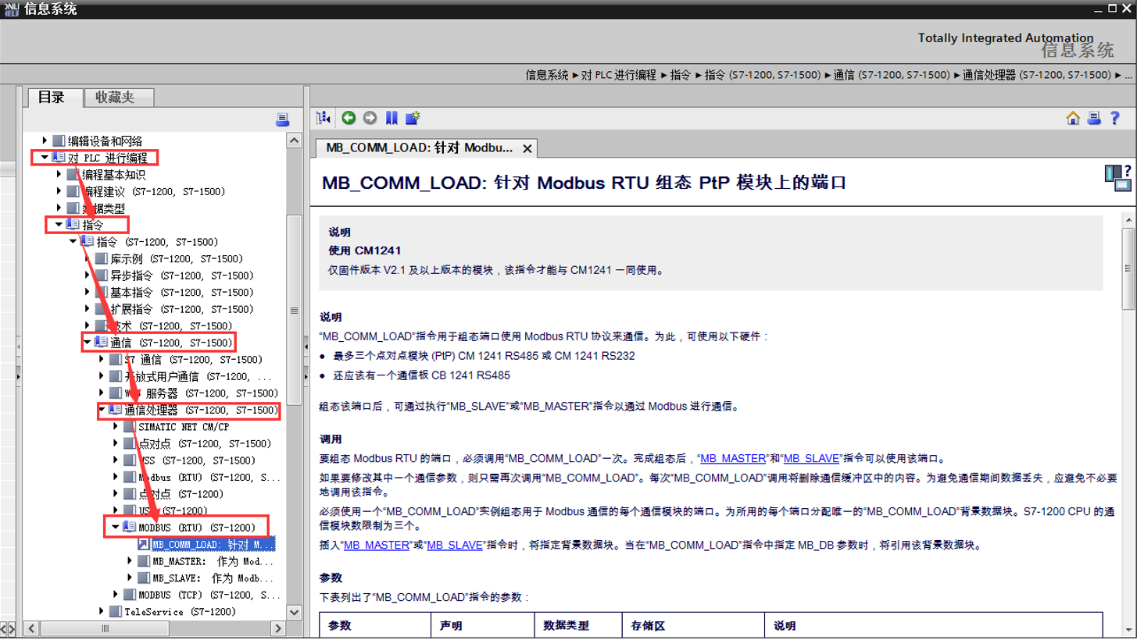Click 通信 (S7-1200, S7-1500) in breadcrumb
Screen dimensions: 1137x640
(x=892, y=75)
